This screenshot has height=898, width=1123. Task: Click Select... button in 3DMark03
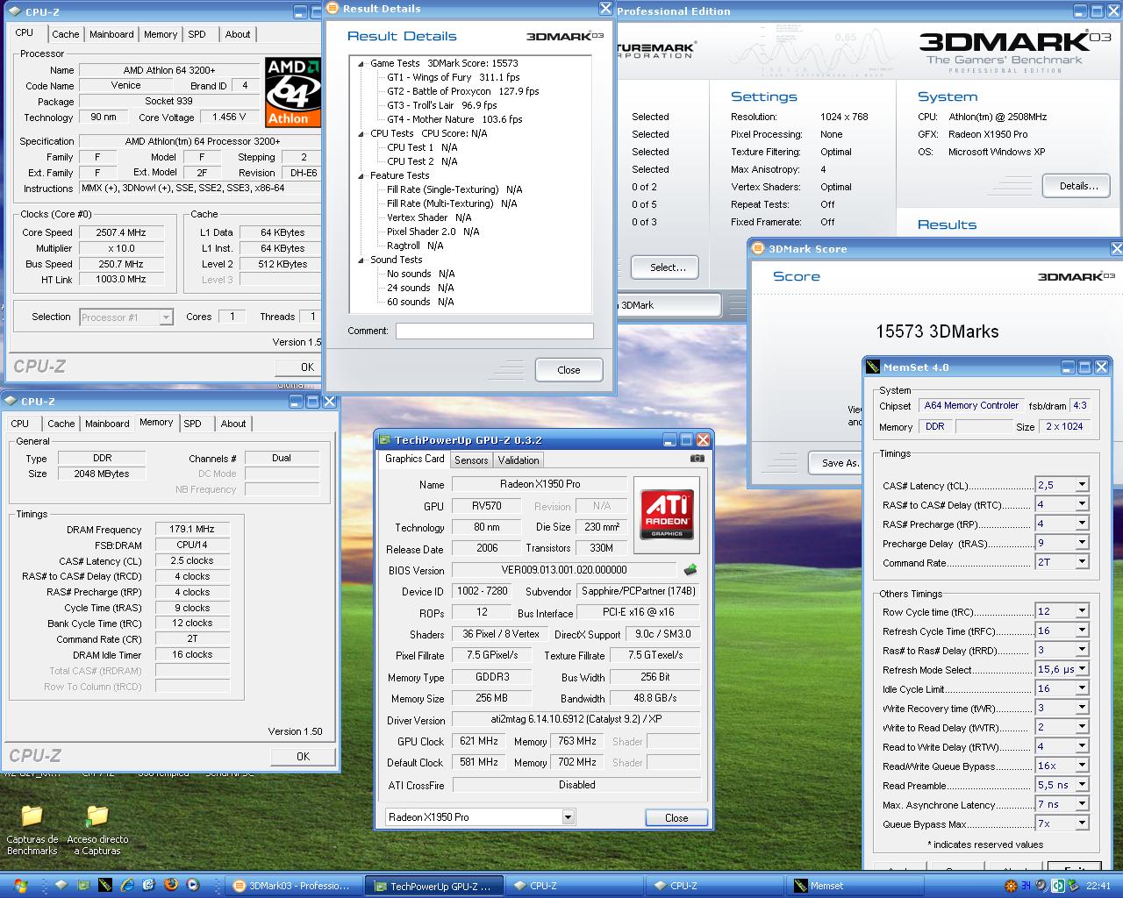[668, 267]
